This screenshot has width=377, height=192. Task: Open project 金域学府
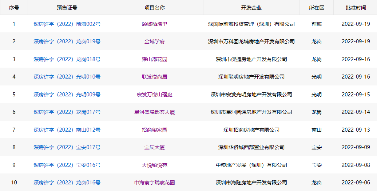(154, 41)
